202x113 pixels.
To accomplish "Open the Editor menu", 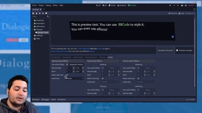I will click(55, 5).
